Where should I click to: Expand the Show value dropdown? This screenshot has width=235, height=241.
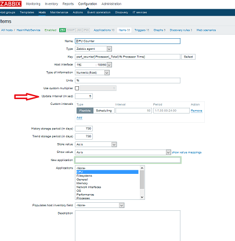pos(123,152)
